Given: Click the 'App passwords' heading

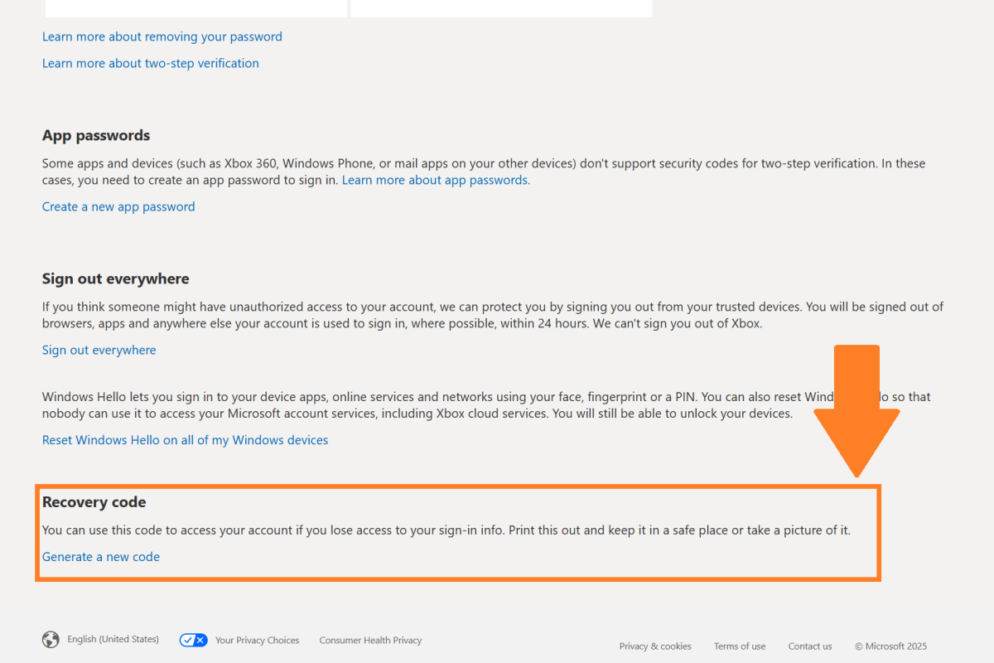Looking at the screenshot, I should tap(96, 136).
